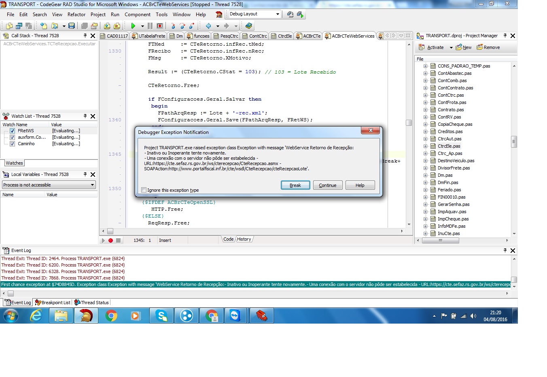Image resolution: width=547 pixels, height=377 pixels.
Task: Pin the Call Stack panel
Action: click(x=85, y=36)
